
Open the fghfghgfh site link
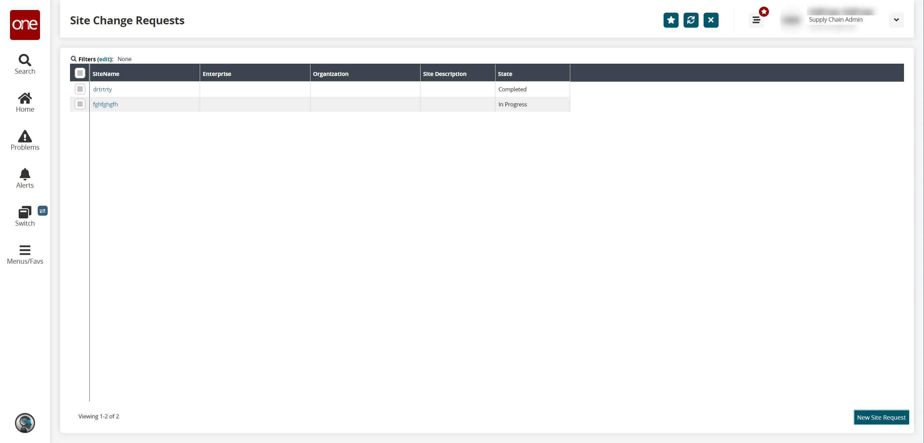tap(105, 104)
